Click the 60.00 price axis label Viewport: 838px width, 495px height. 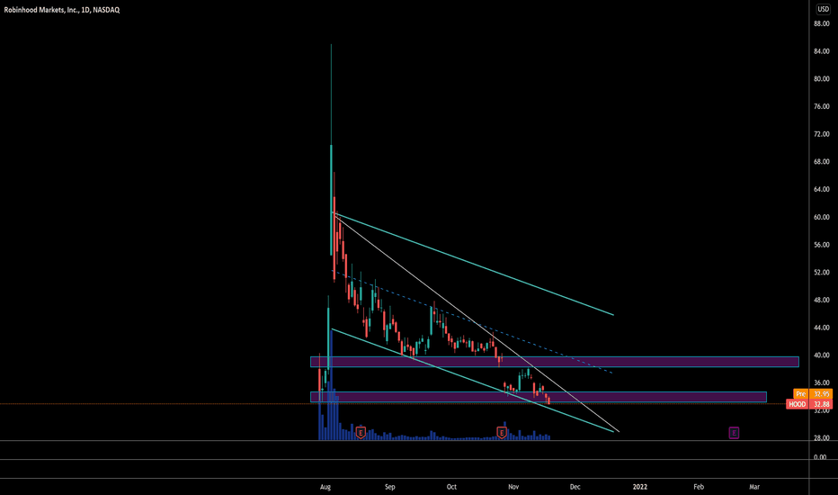pyautogui.click(x=822, y=217)
